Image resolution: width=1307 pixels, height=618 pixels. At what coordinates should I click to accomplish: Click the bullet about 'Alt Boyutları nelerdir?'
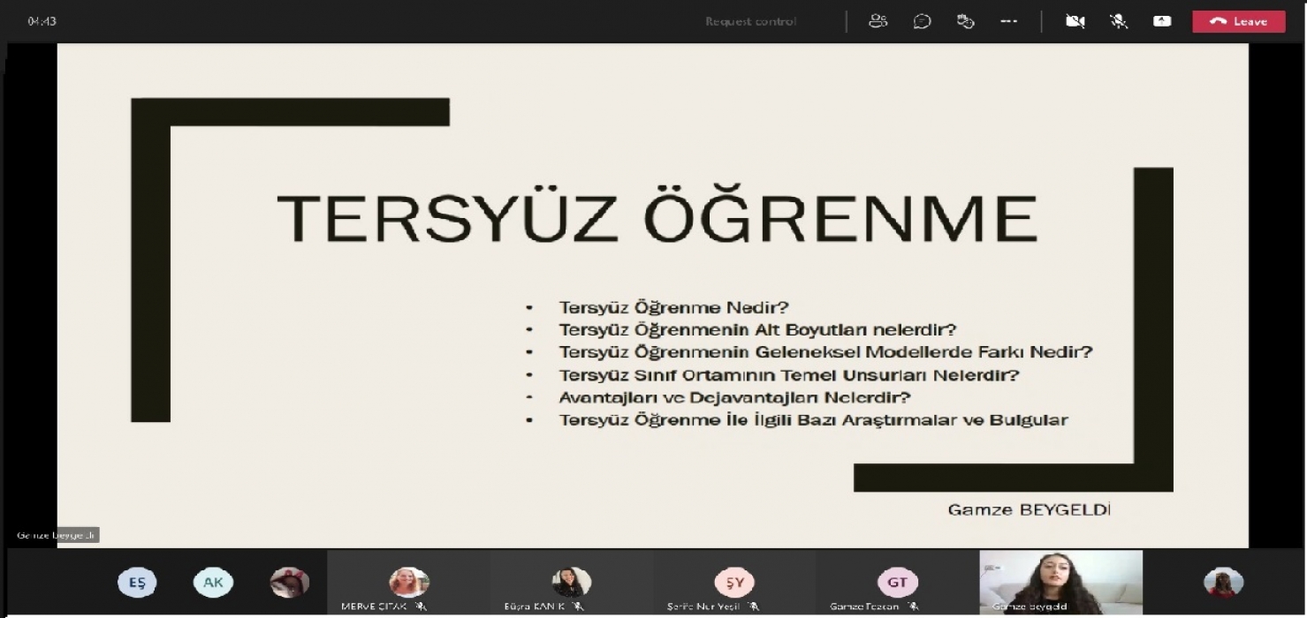click(x=758, y=330)
